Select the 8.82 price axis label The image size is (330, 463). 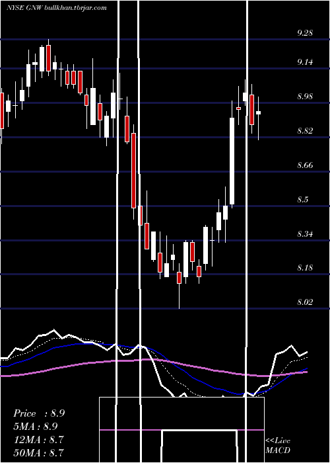305,131
